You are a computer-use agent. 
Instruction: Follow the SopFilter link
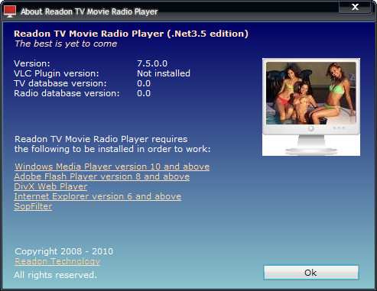33,206
